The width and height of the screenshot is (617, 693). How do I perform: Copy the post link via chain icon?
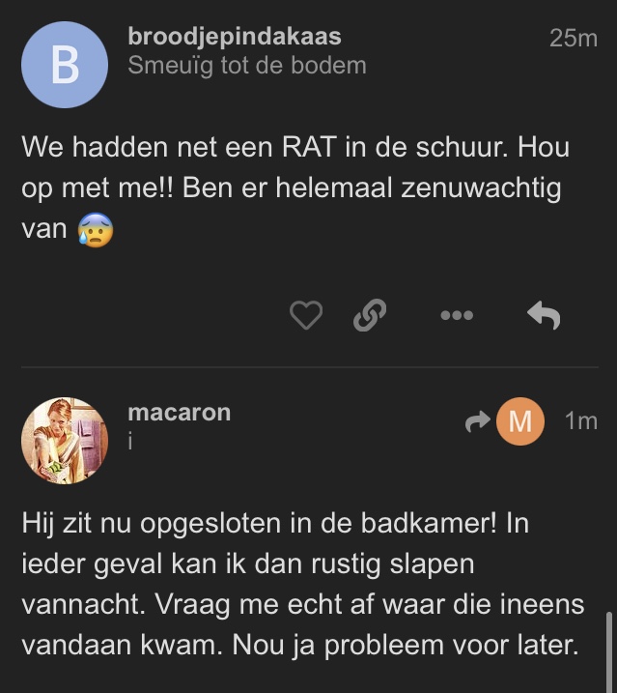370,315
